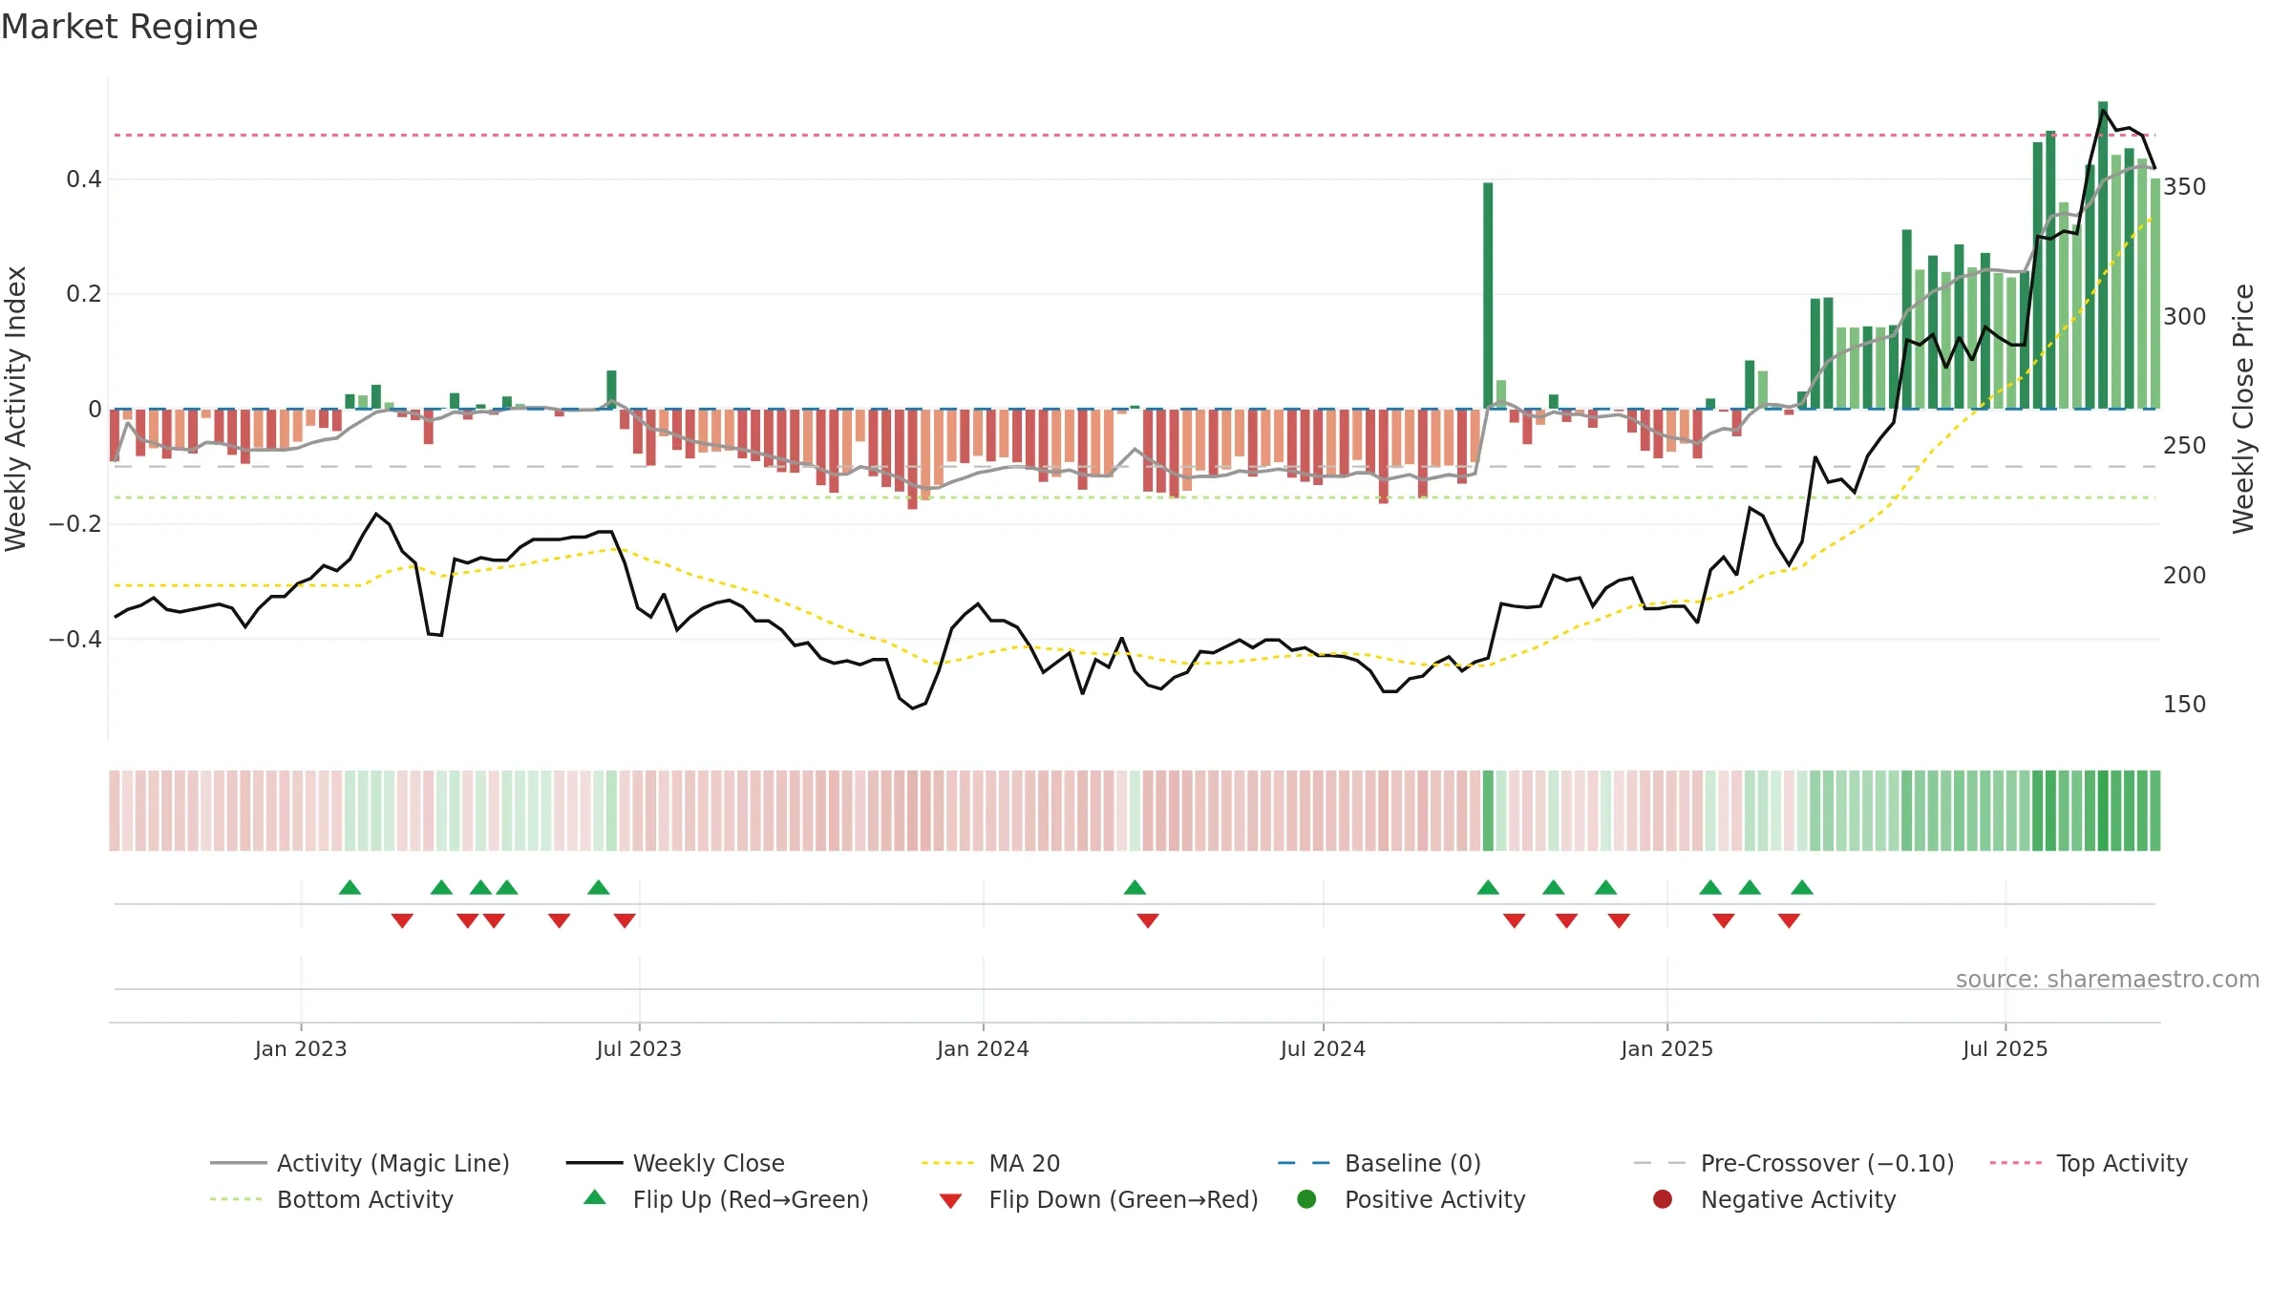
Task: Click the 200 price axis tick label
Action: (x=2185, y=575)
